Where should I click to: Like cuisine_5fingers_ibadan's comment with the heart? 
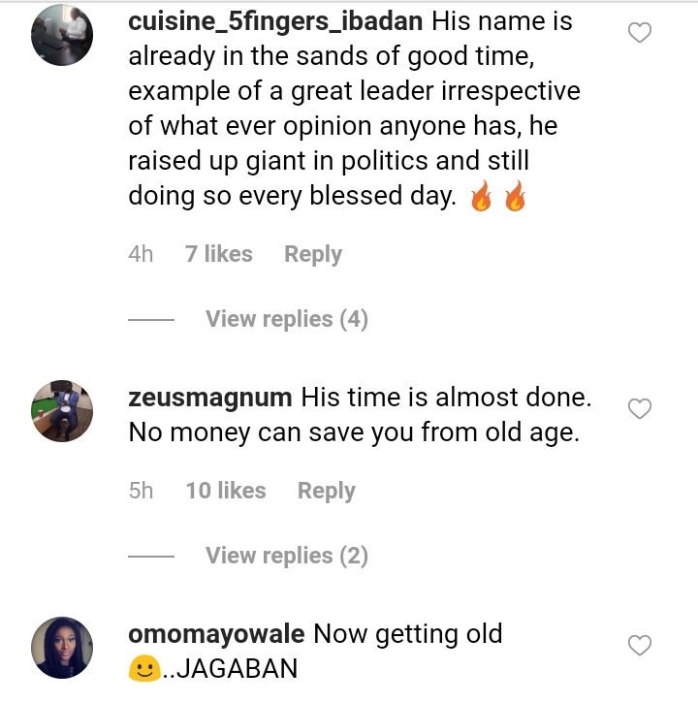click(640, 34)
